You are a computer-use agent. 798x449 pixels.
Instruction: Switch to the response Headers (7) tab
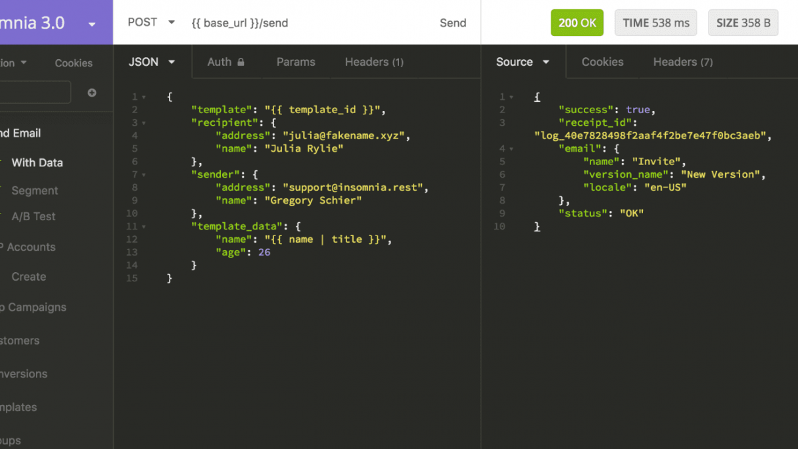683,62
